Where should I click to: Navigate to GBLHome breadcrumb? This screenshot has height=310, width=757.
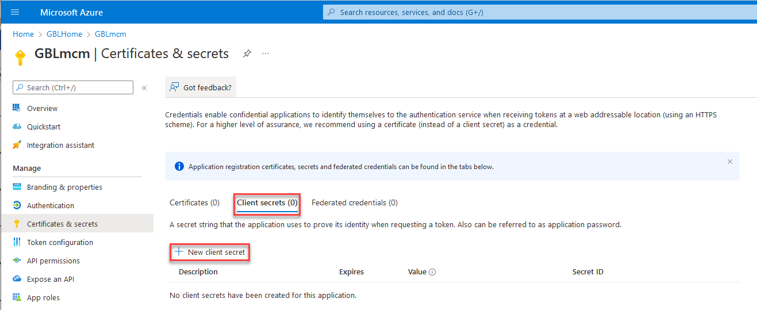[x=64, y=34]
